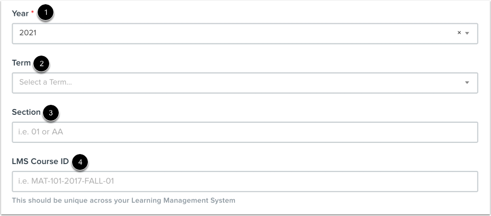Focus the Section input field

[x=245, y=132]
